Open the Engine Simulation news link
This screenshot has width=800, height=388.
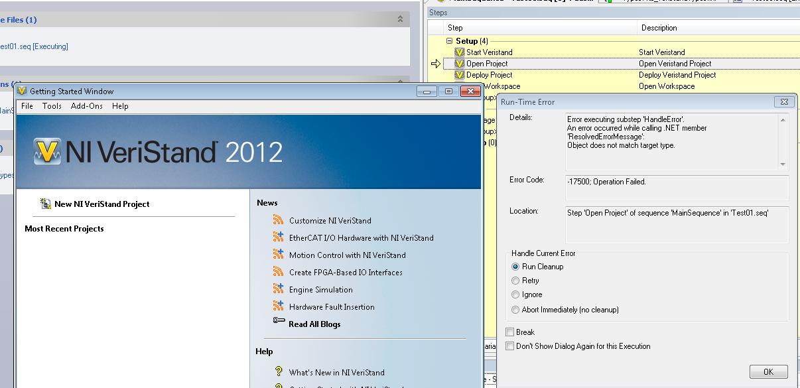pos(321,290)
